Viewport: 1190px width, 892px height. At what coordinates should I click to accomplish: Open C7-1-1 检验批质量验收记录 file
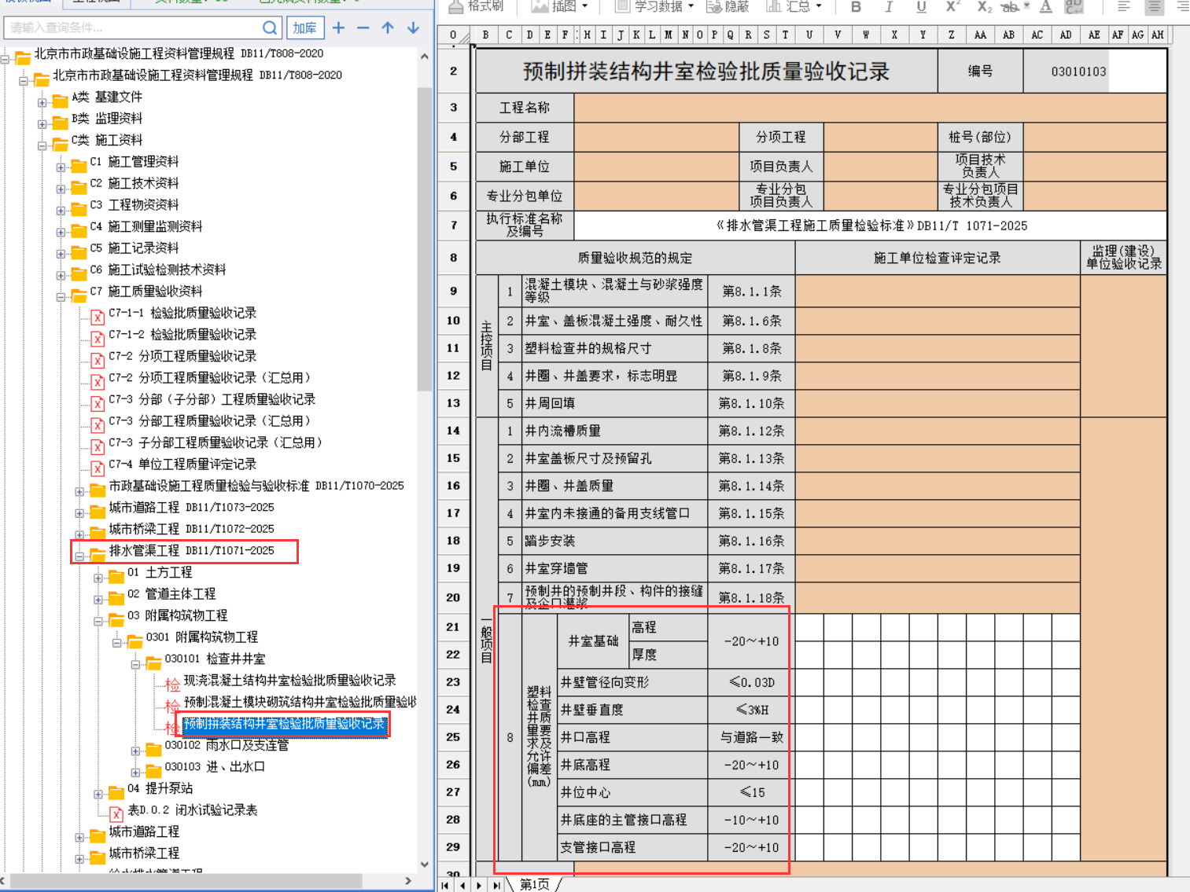[182, 313]
